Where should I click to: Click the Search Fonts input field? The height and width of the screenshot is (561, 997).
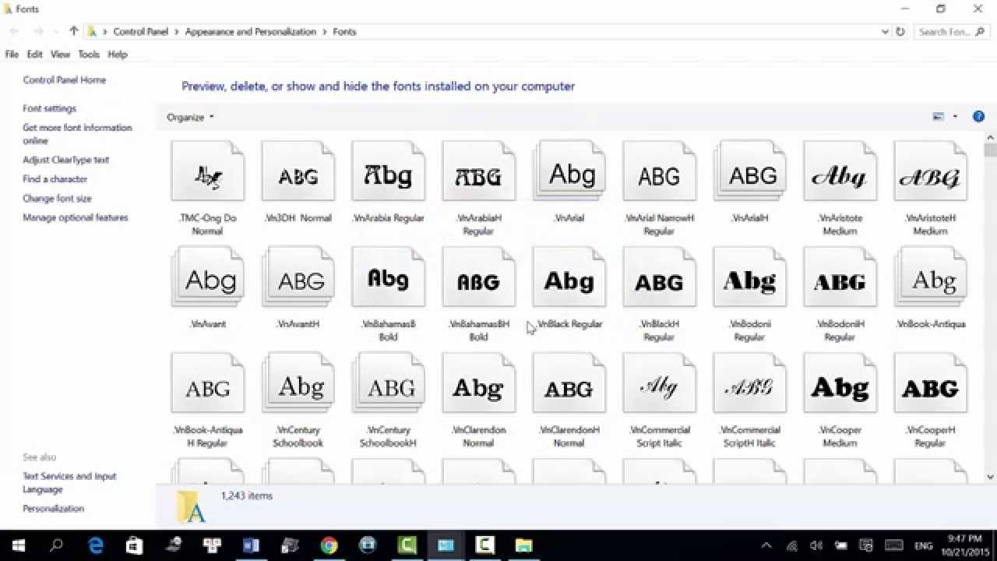pos(950,32)
